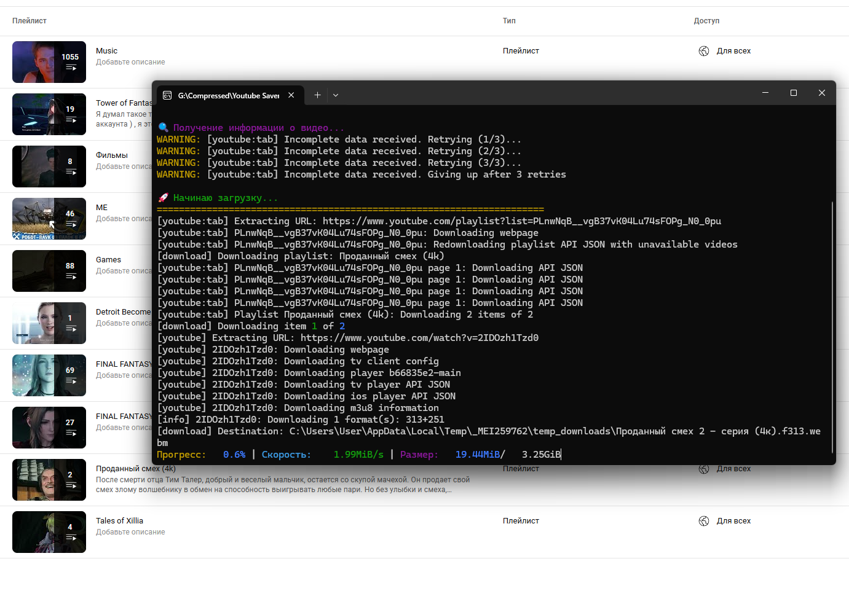Click the globe icon in Tales of Xillia row
This screenshot has width=849, height=607.
coord(704,521)
